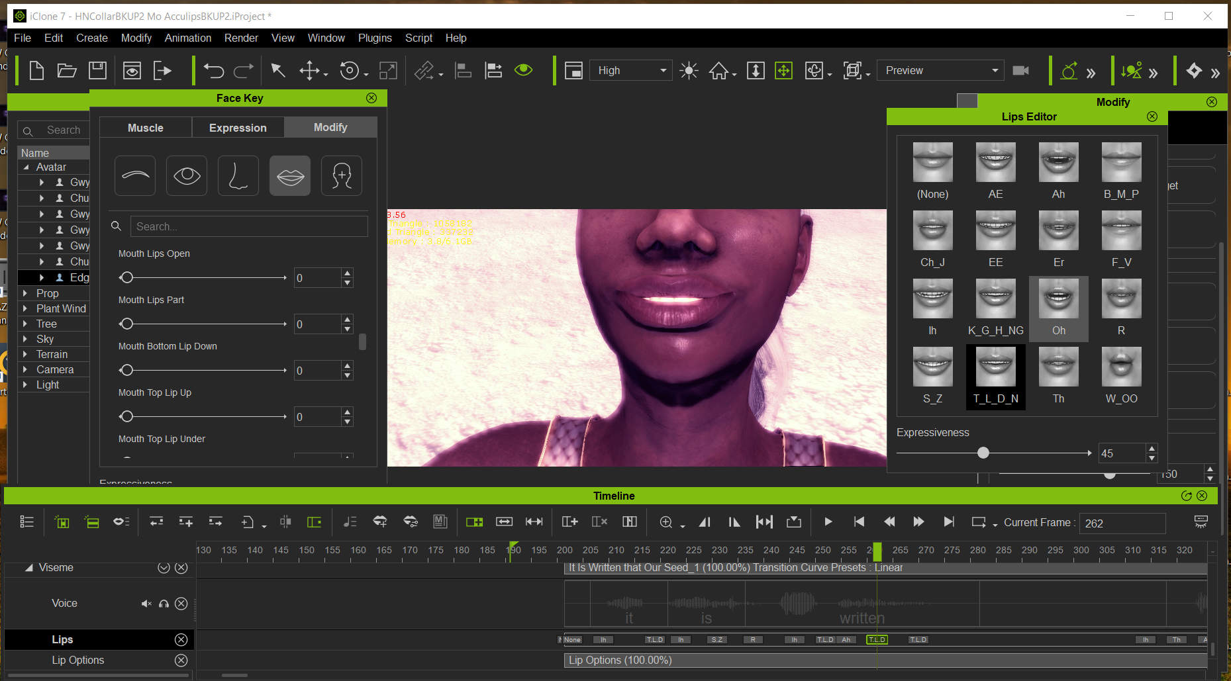This screenshot has width=1231, height=681.
Task: Click the camera record icon
Action: pyautogui.click(x=1020, y=70)
